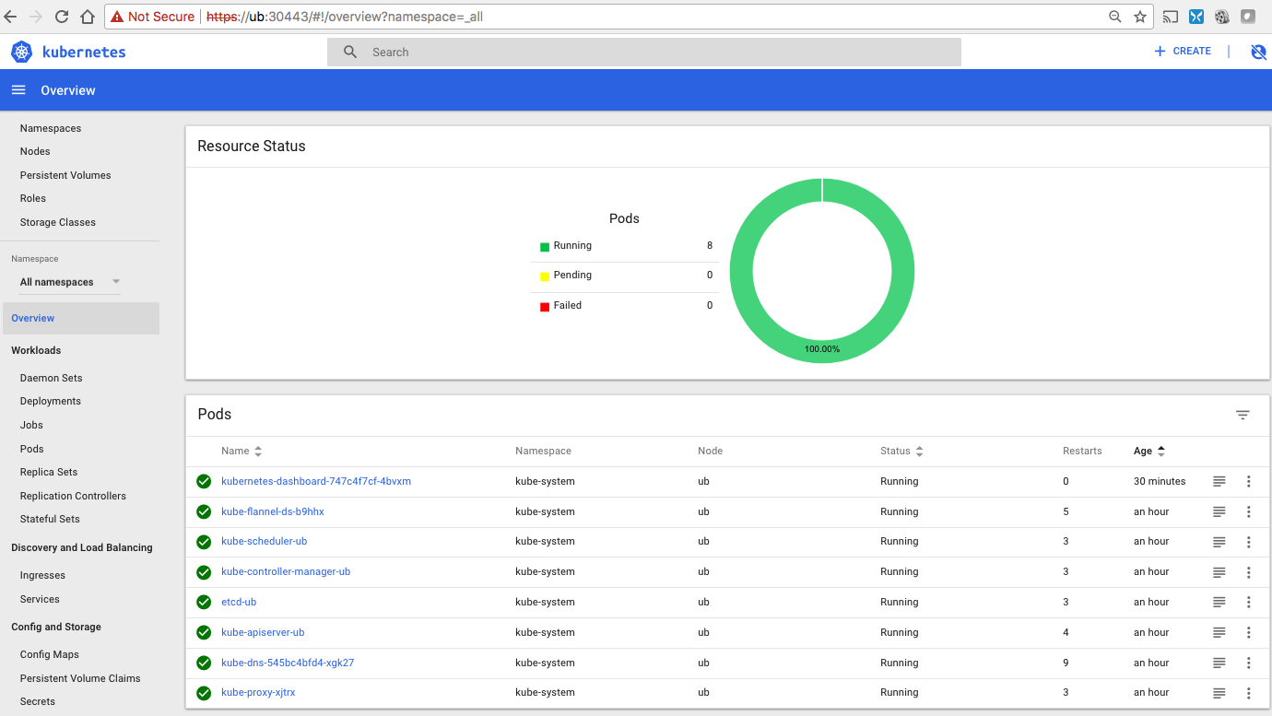Open kube-flannel-ds-b9hhx pod link
Screen dimensions: 1272x716
pos(273,511)
